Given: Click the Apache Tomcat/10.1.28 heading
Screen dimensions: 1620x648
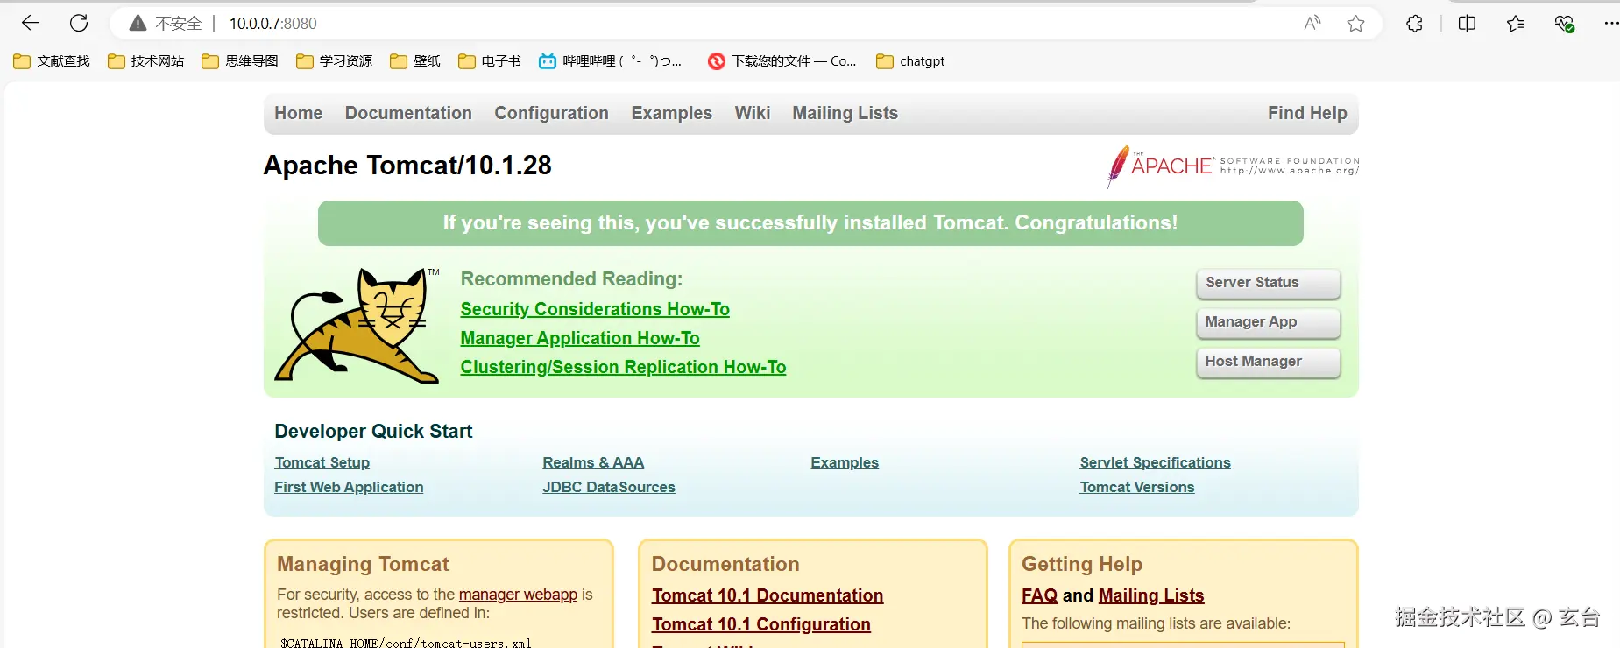Looking at the screenshot, I should point(408,166).
